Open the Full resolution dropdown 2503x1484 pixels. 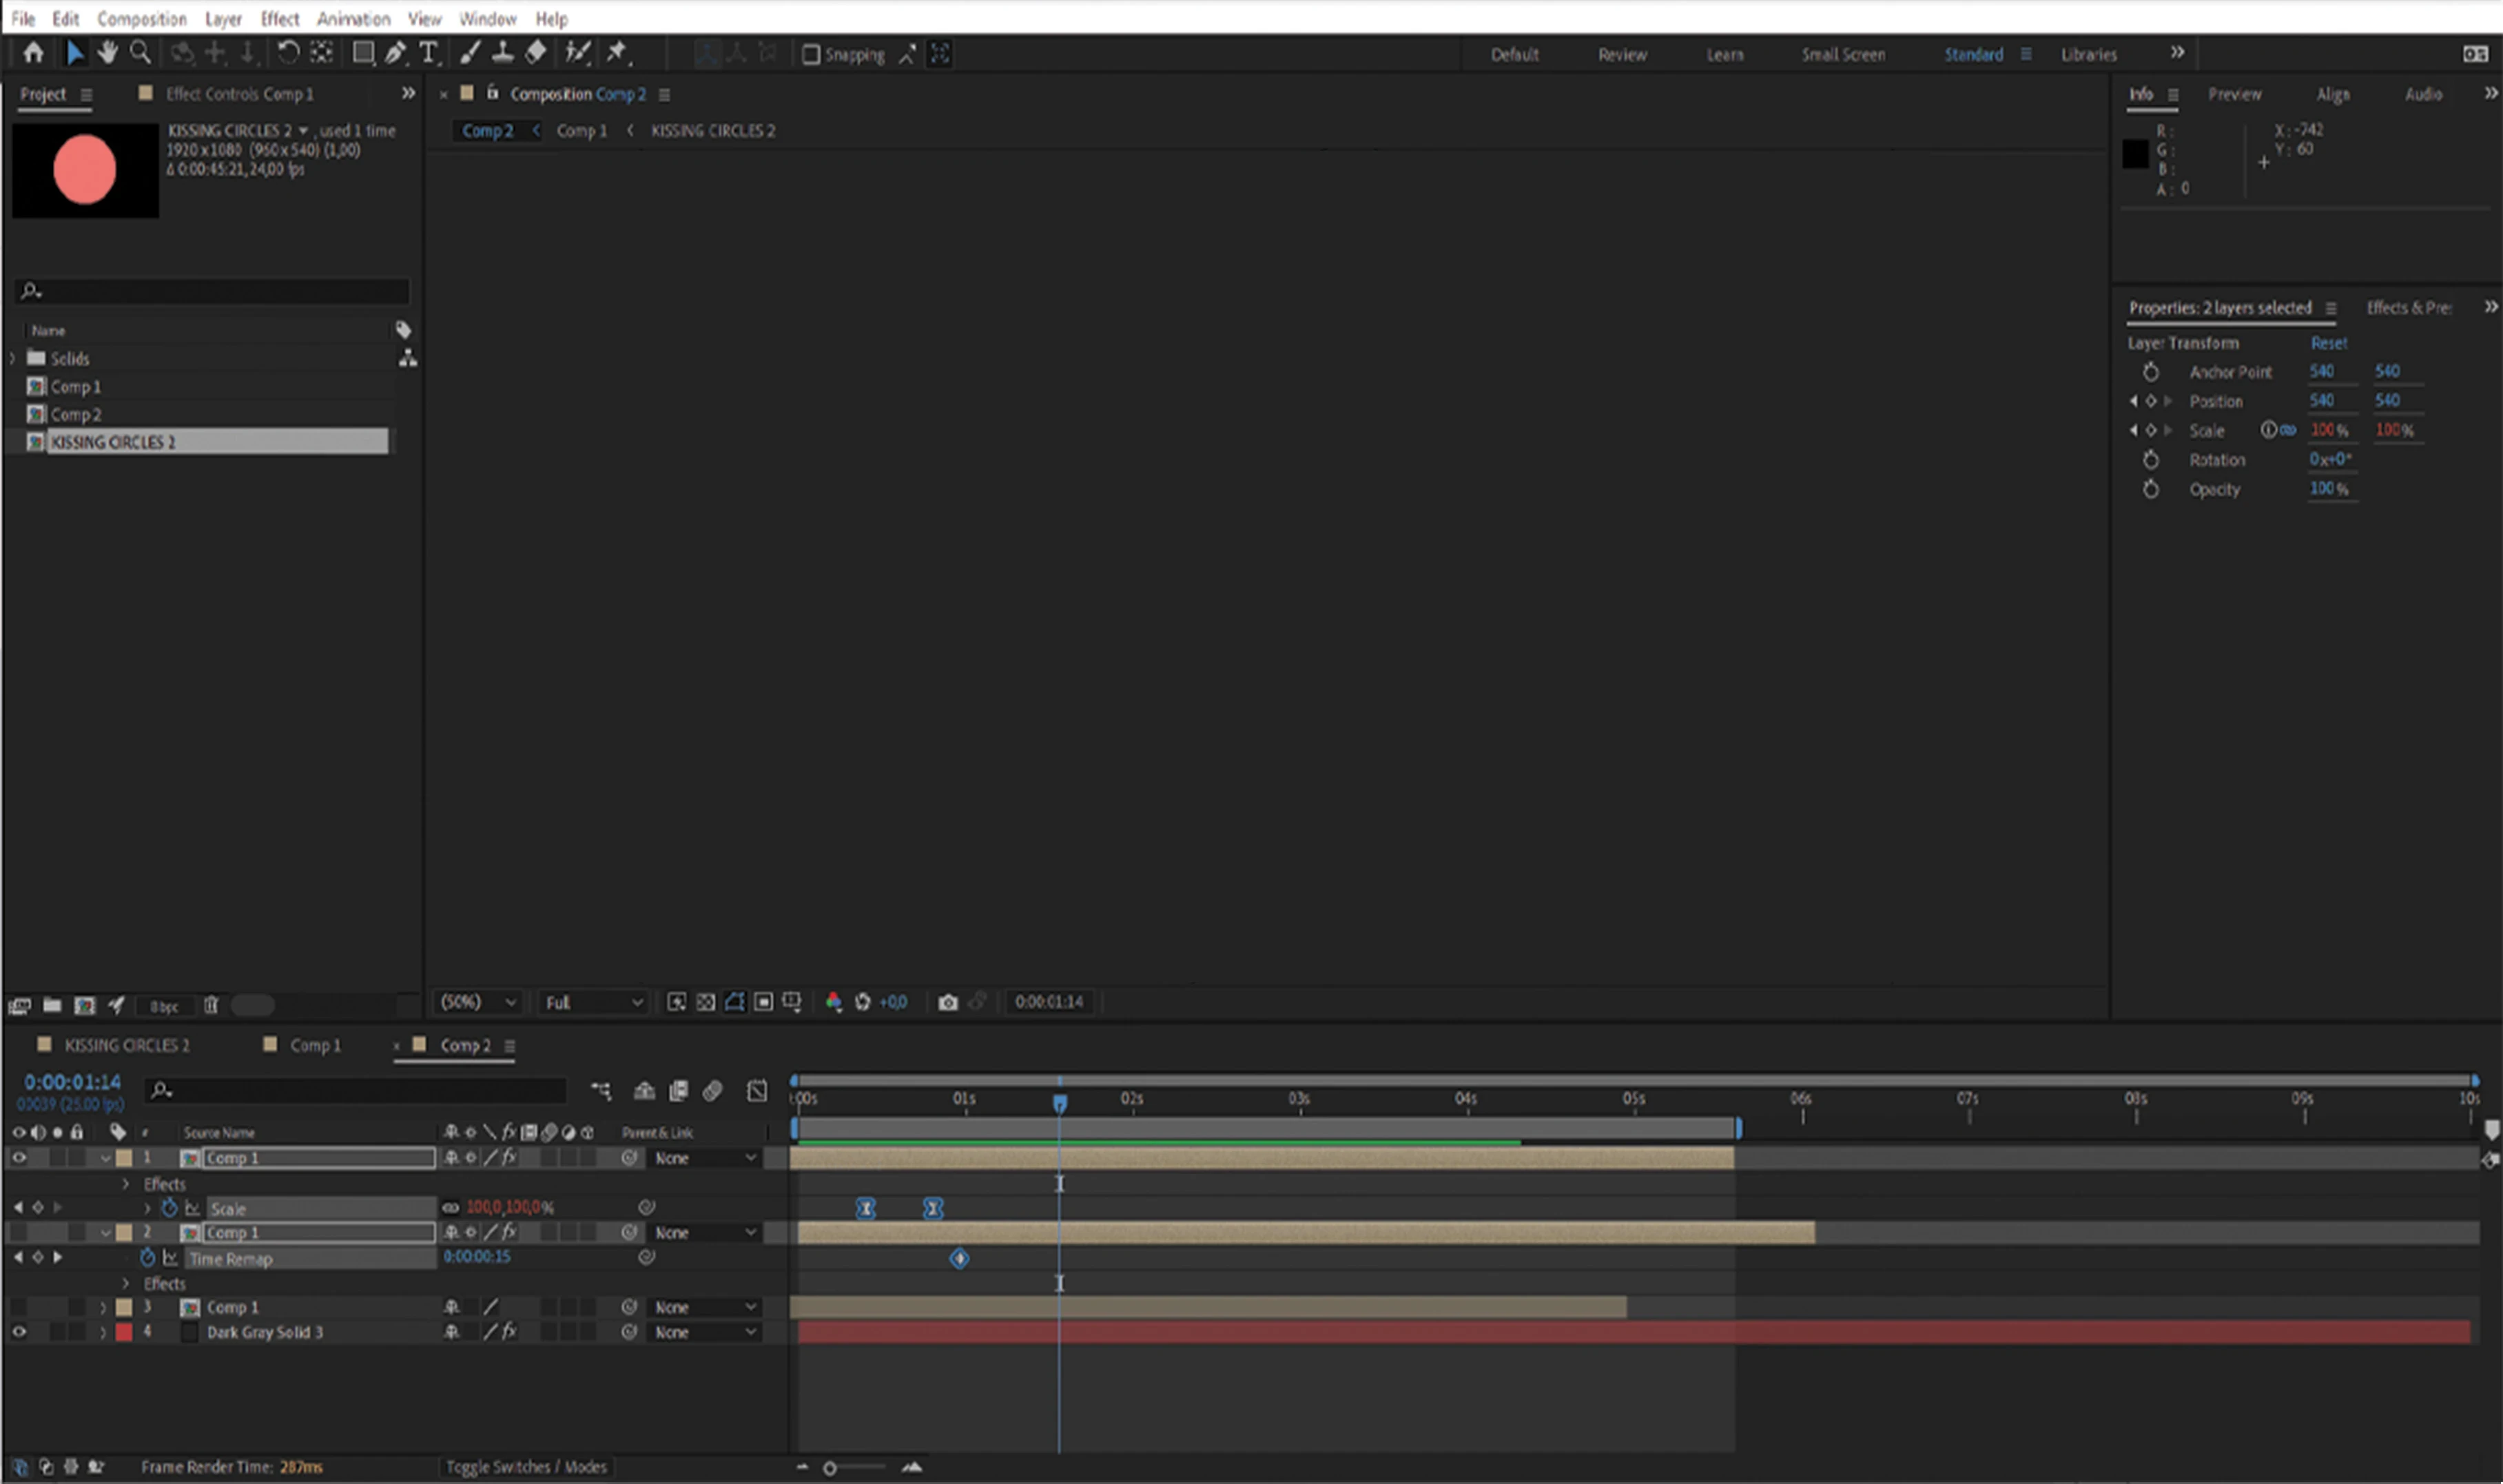coord(593,1002)
